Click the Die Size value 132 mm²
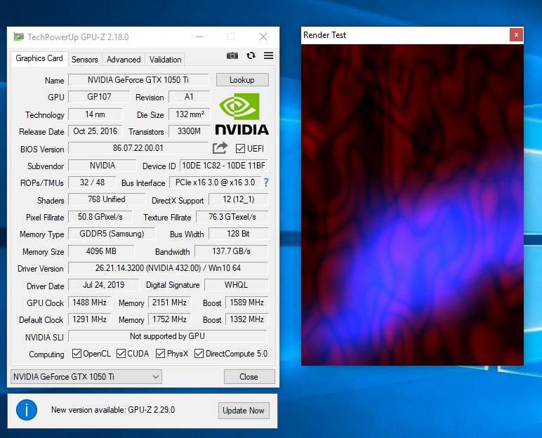 [189, 114]
